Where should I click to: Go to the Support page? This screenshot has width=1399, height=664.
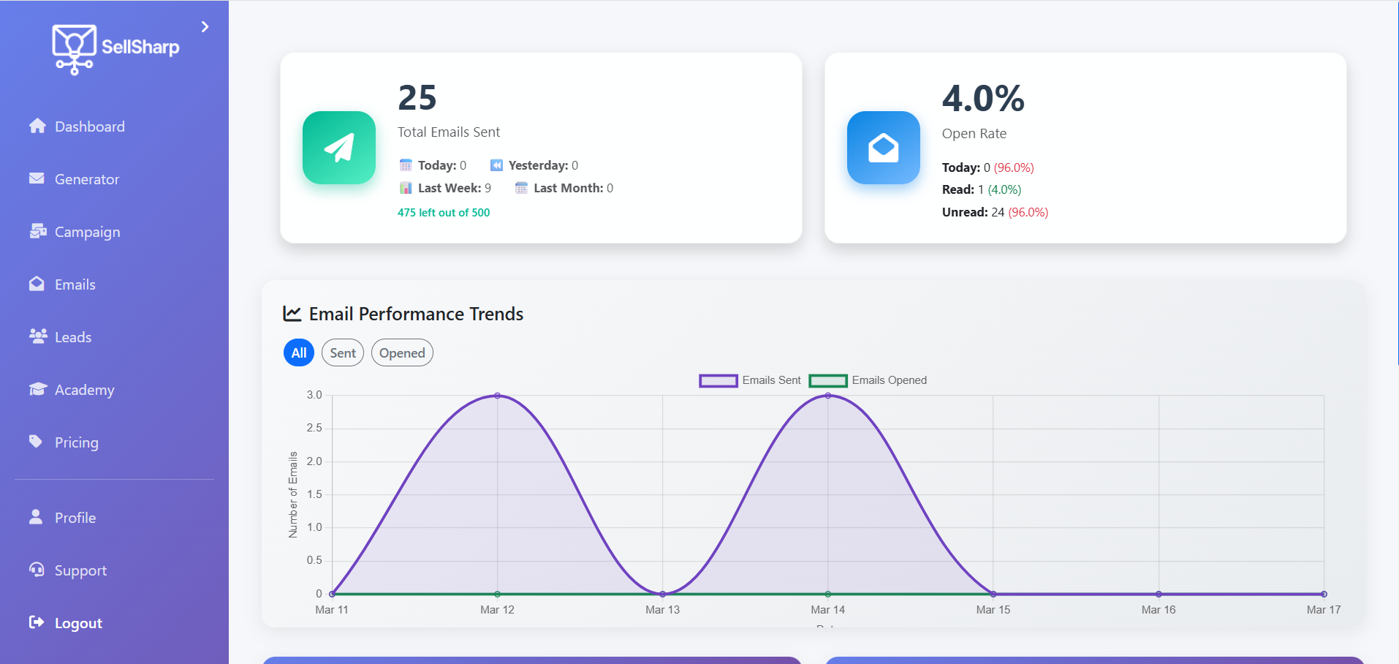[80, 570]
